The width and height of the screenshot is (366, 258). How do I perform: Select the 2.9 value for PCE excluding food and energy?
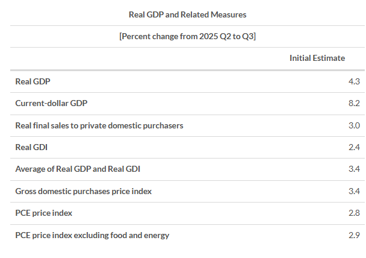353,235
